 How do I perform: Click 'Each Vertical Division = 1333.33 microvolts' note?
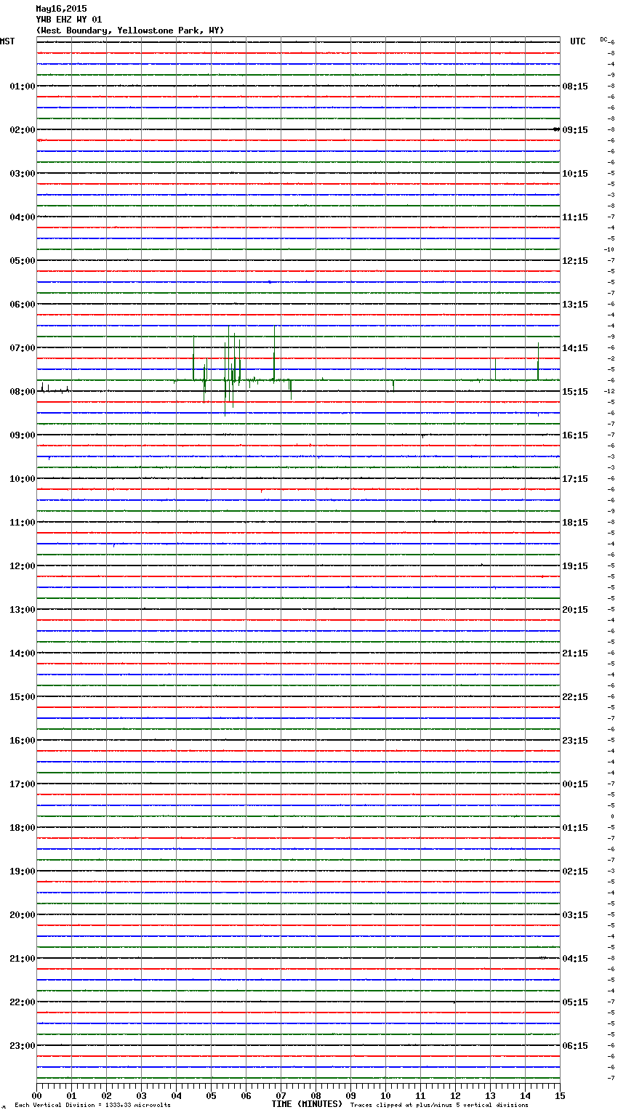[x=92, y=1106]
